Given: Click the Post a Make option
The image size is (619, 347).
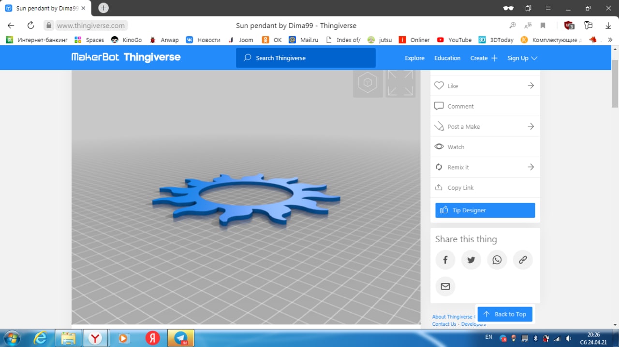Looking at the screenshot, I should pyautogui.click(x=485, y=126).
